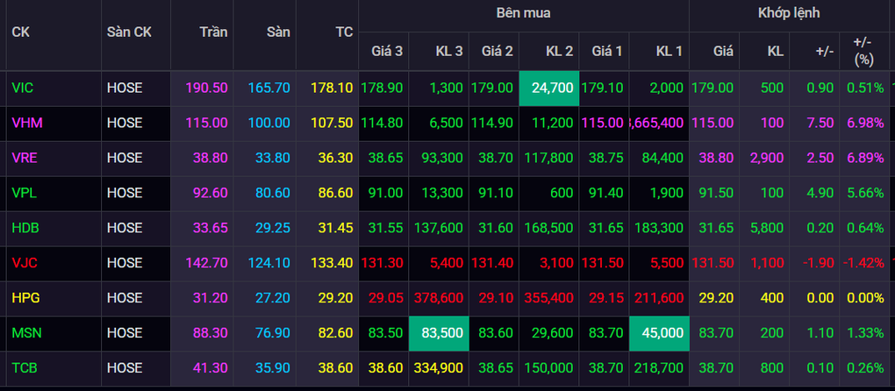895x391 pixels.
Task: Click TCB bid volume 334,900
Action: click(x=440, y=368)
